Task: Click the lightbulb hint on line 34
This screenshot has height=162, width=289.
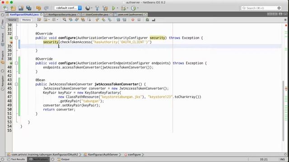Action: pyautogui.click(x=11, y=42)
